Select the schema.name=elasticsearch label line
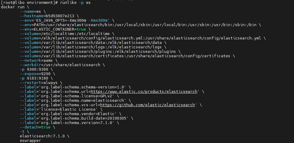Screen dimensions: 294x143 click(75, 100)
